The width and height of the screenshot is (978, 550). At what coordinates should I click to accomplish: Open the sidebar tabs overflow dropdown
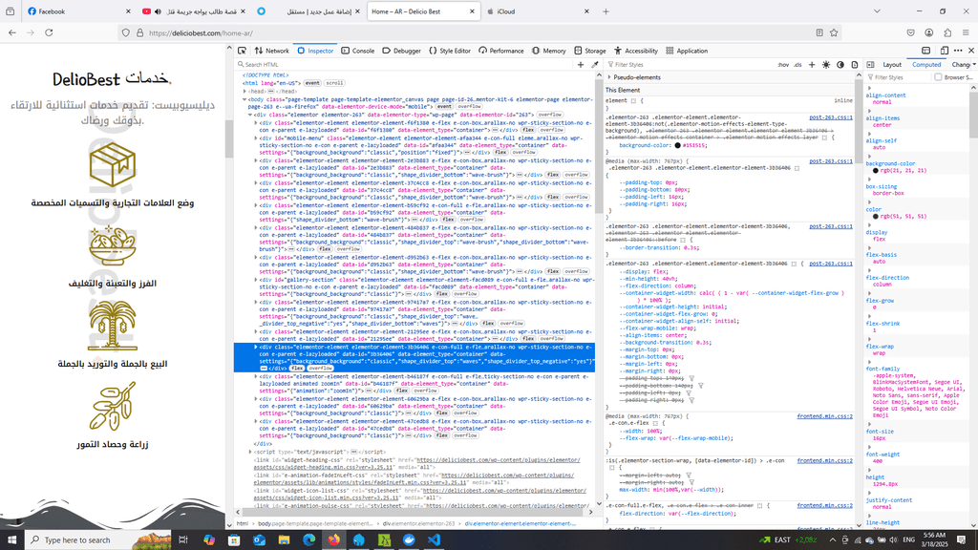click(974, 64)
